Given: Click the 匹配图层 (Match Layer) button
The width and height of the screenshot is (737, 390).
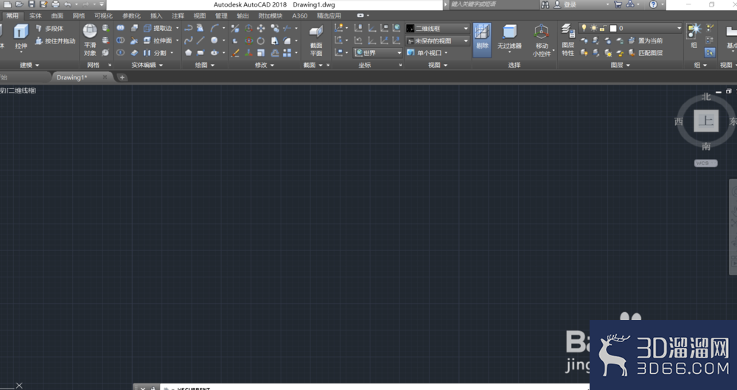Looking at the screenshot, I should (x=646, y=53).
